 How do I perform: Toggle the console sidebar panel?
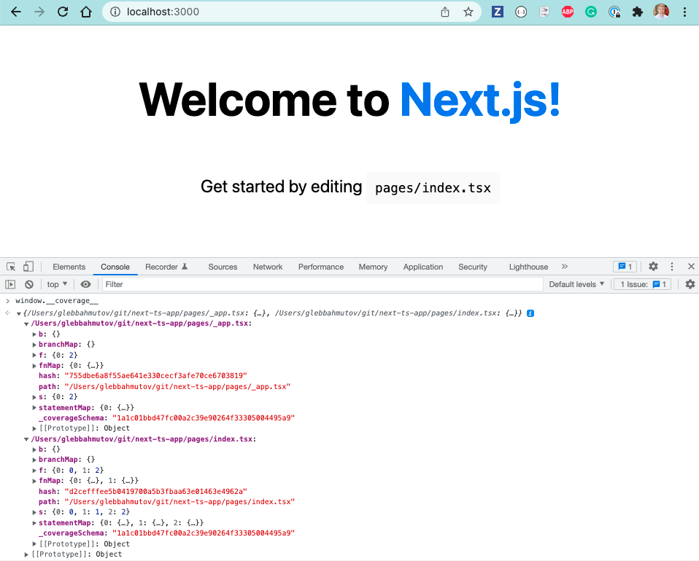coord(10,283)
